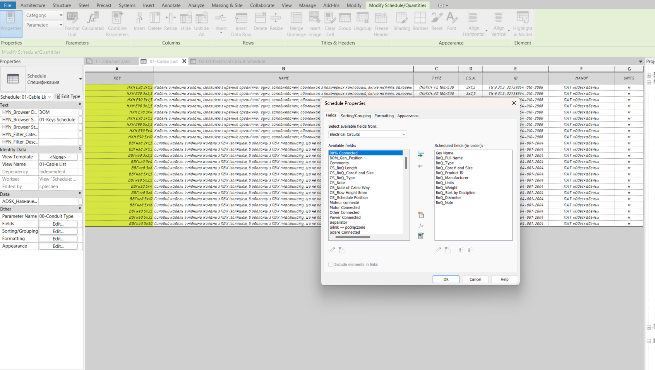
Task: Click the Move parameter up icon
Action: point(461,250)
